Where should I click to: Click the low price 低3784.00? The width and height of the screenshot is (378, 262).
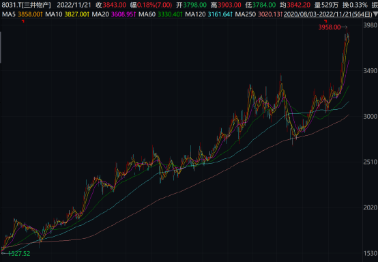[x=261, y=5]
